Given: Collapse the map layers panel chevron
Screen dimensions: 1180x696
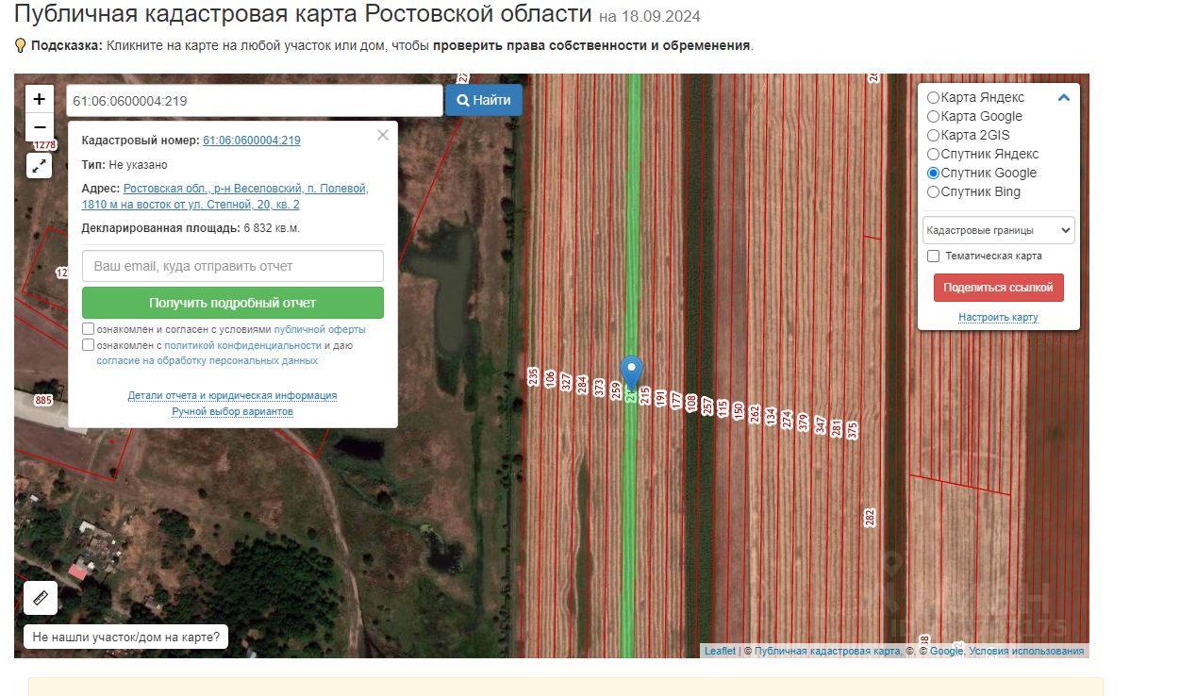Looking at the screenshot, I should 1064,97.
